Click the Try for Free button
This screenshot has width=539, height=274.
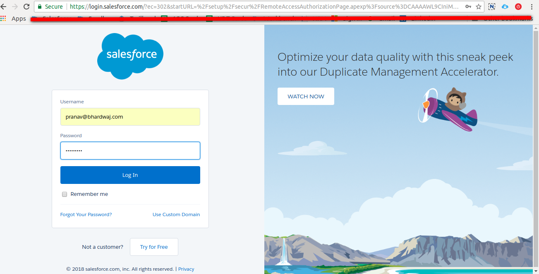[154, 247]
